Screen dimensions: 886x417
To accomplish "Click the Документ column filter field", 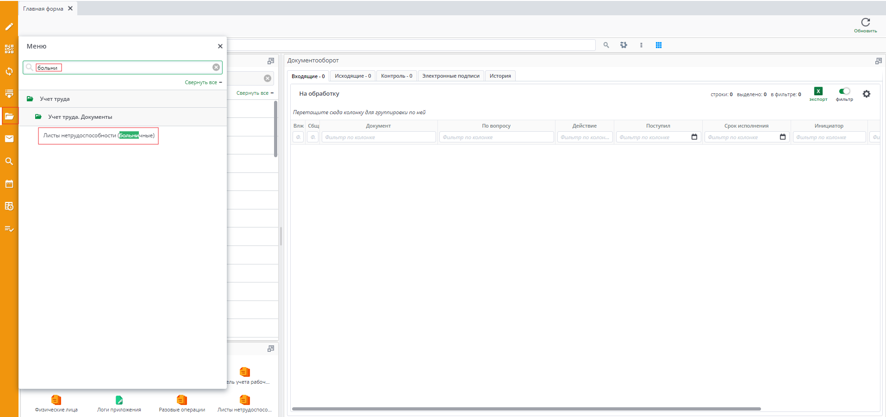I will (x=378, y=137).
